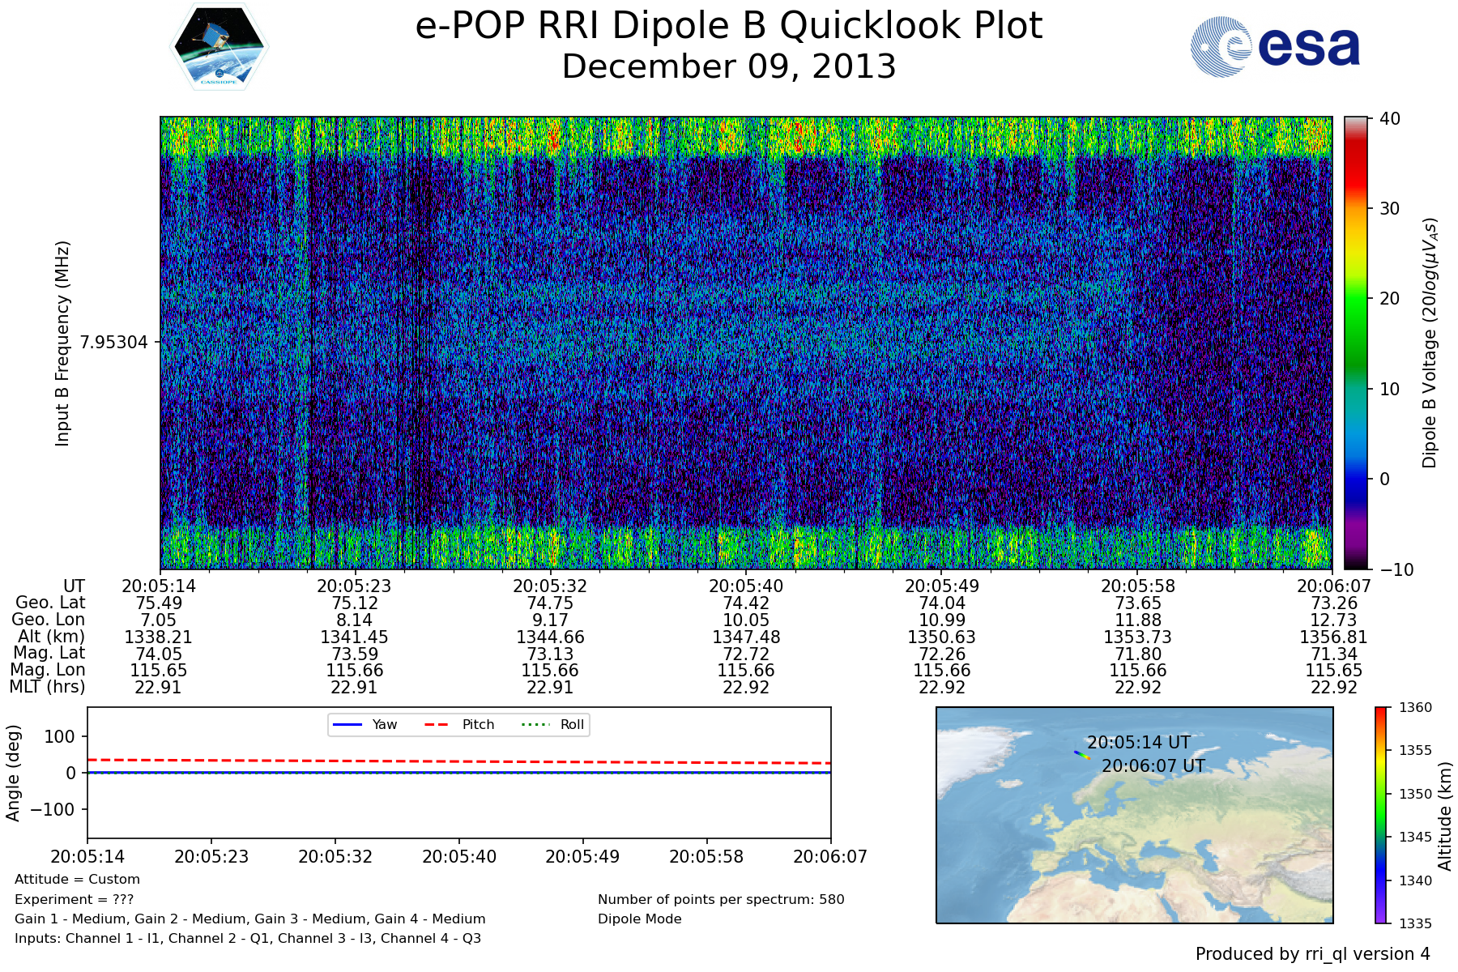1458x972 pixels.
Task: Click the 7.95304 frequency tick label
Action: 114,343
